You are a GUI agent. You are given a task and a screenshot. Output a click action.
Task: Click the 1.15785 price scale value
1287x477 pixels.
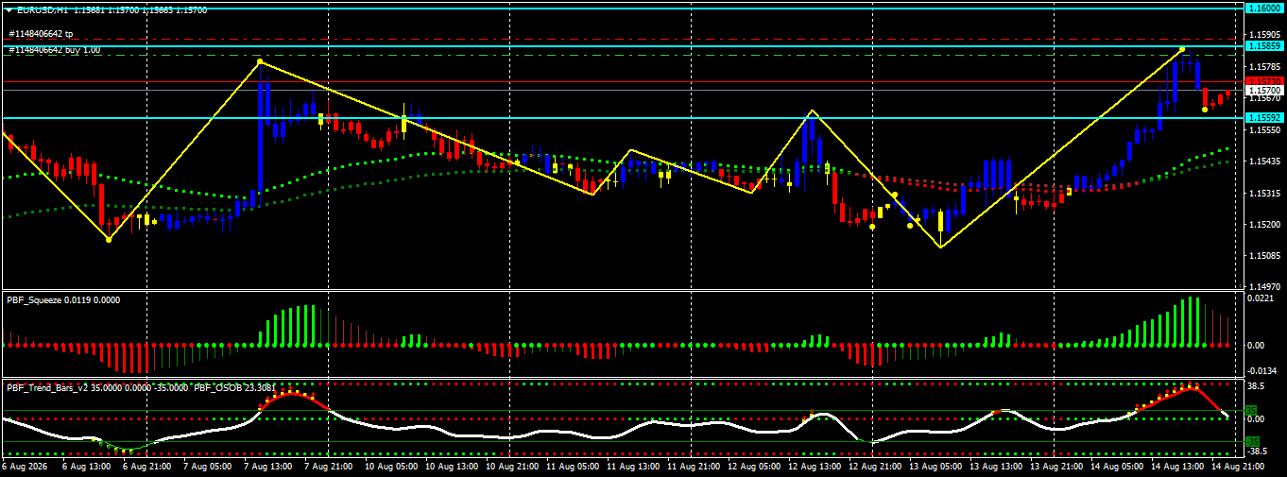tap(1264, 67)
